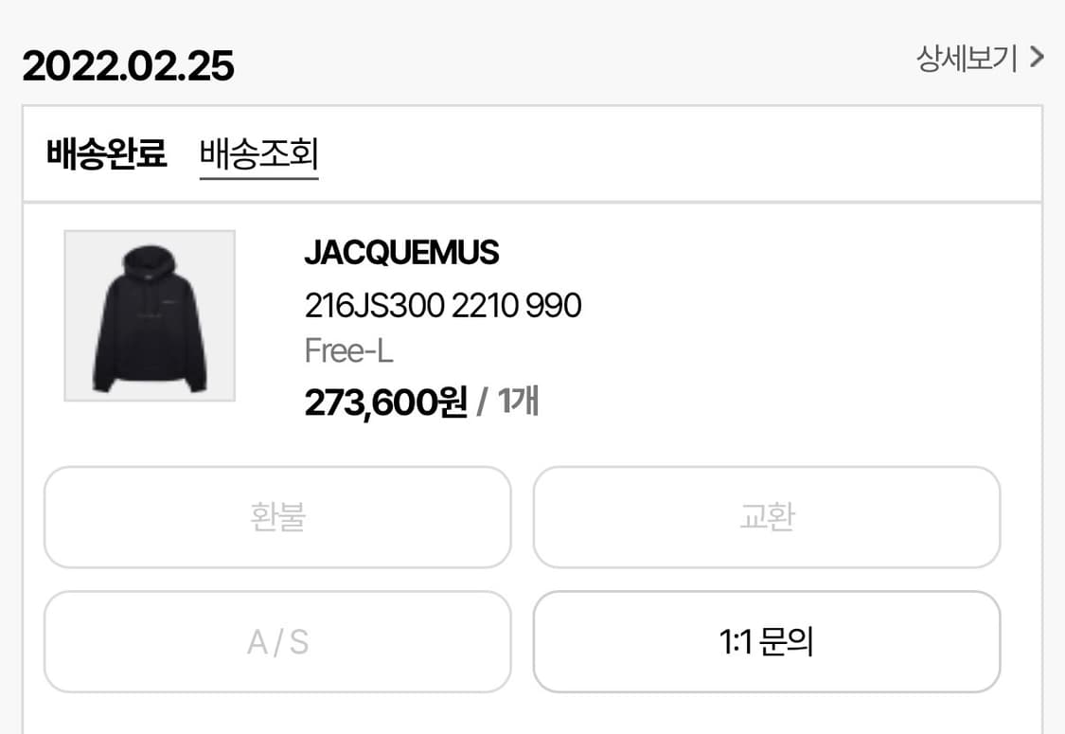
Task: Click the chevron arrow beside 상세보기
Action: (x=1037, y=58)
